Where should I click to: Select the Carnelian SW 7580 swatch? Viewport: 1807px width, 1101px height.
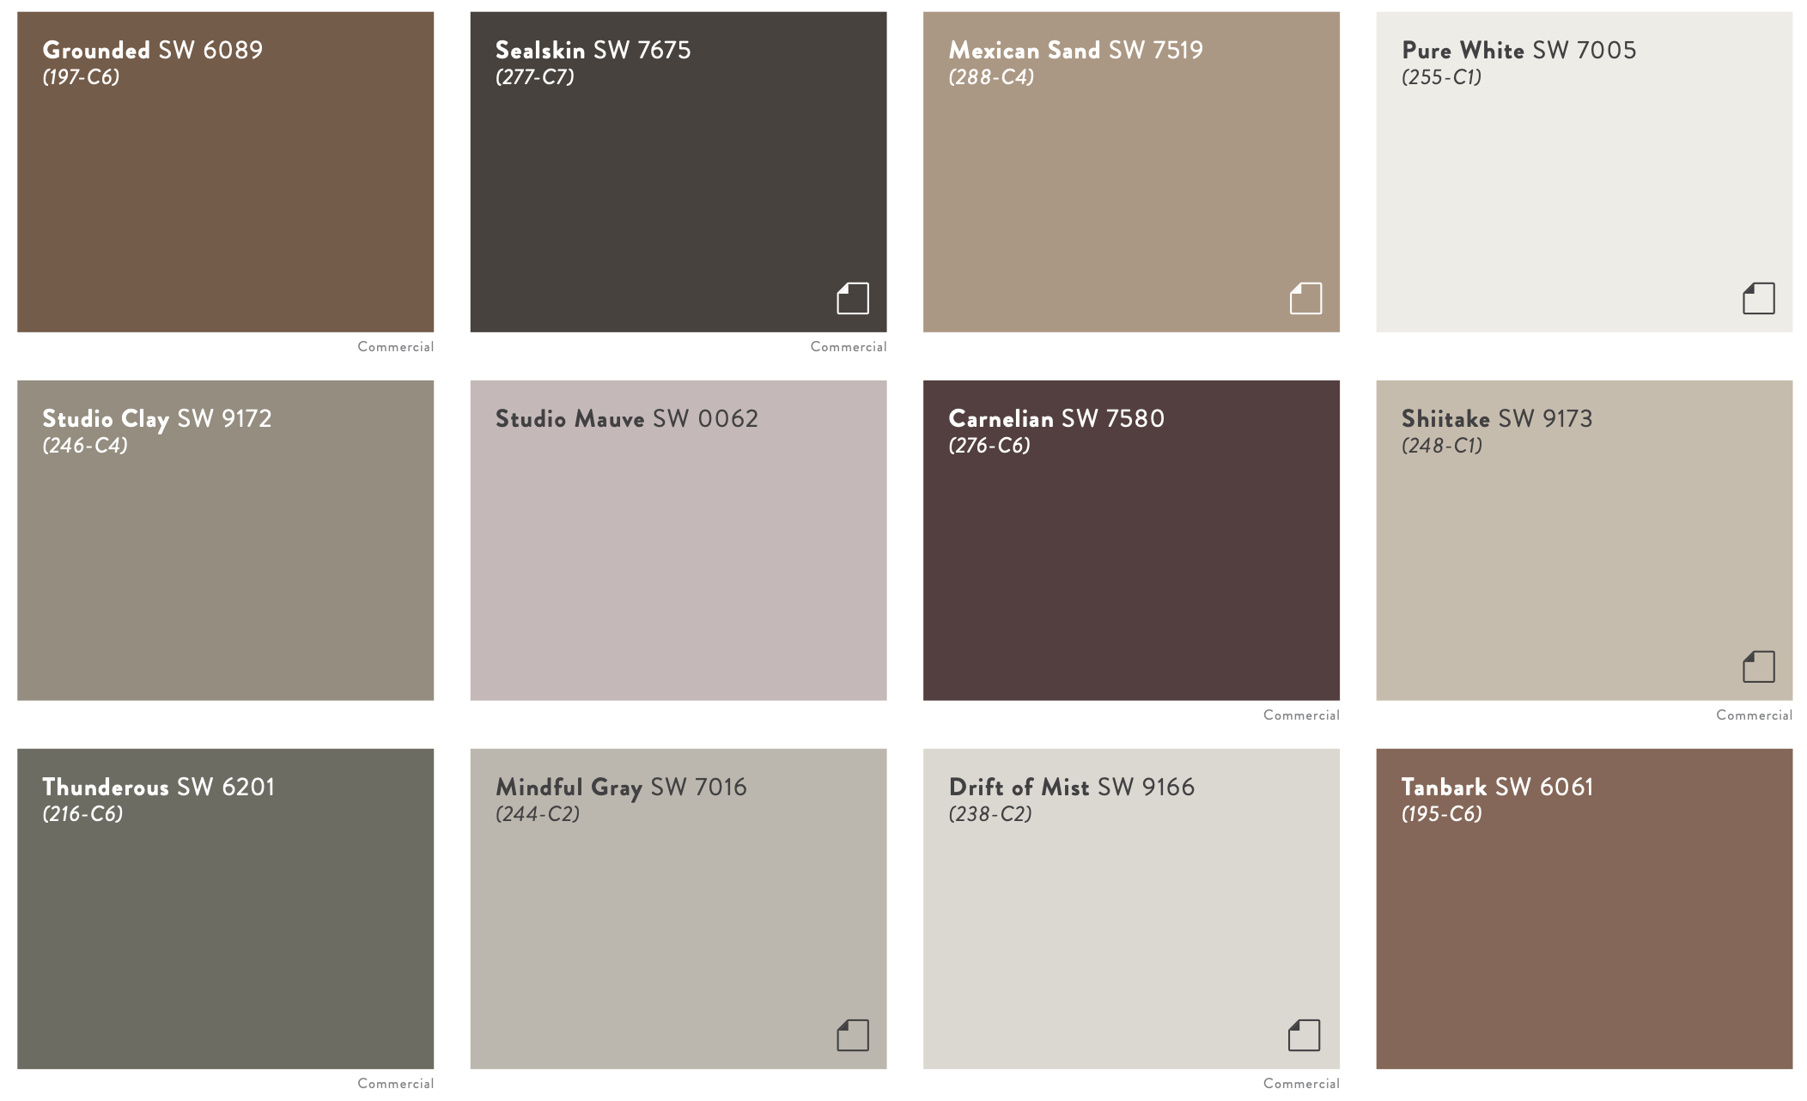coord(1130,558)
